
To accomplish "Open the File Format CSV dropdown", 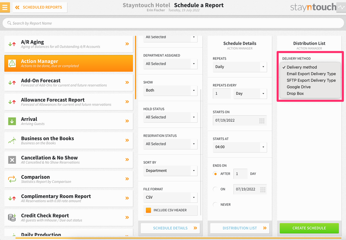I will pyautogui.click(x=170, y=198).
